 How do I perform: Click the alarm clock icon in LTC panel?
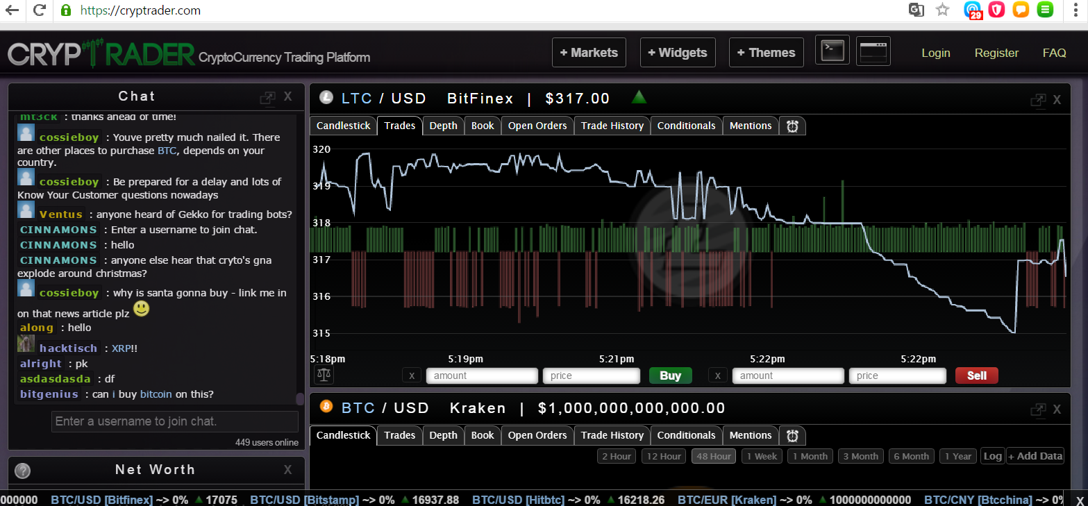[792, 126]
